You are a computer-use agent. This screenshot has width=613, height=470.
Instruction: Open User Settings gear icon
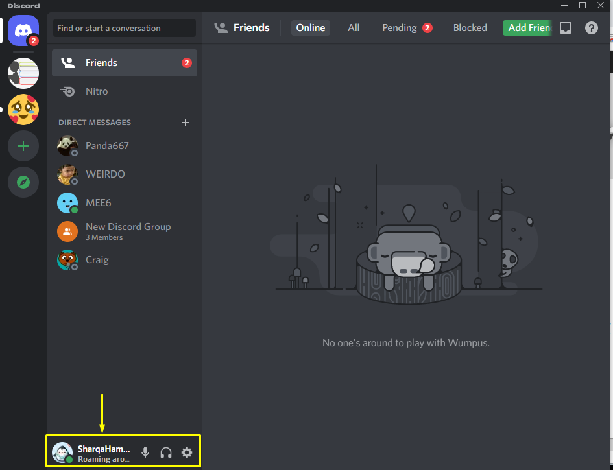coord(187,452)
